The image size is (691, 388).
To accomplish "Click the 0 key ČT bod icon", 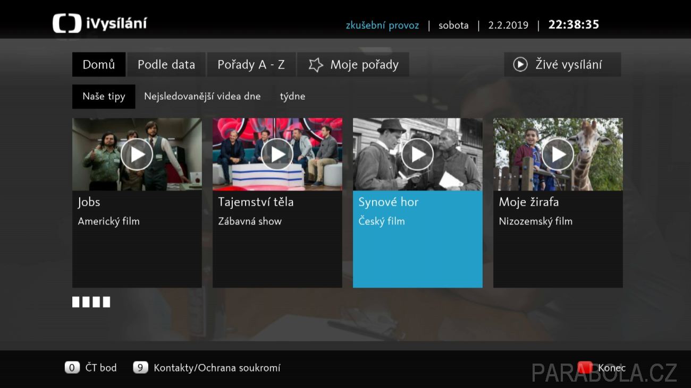I will point(72,367).
